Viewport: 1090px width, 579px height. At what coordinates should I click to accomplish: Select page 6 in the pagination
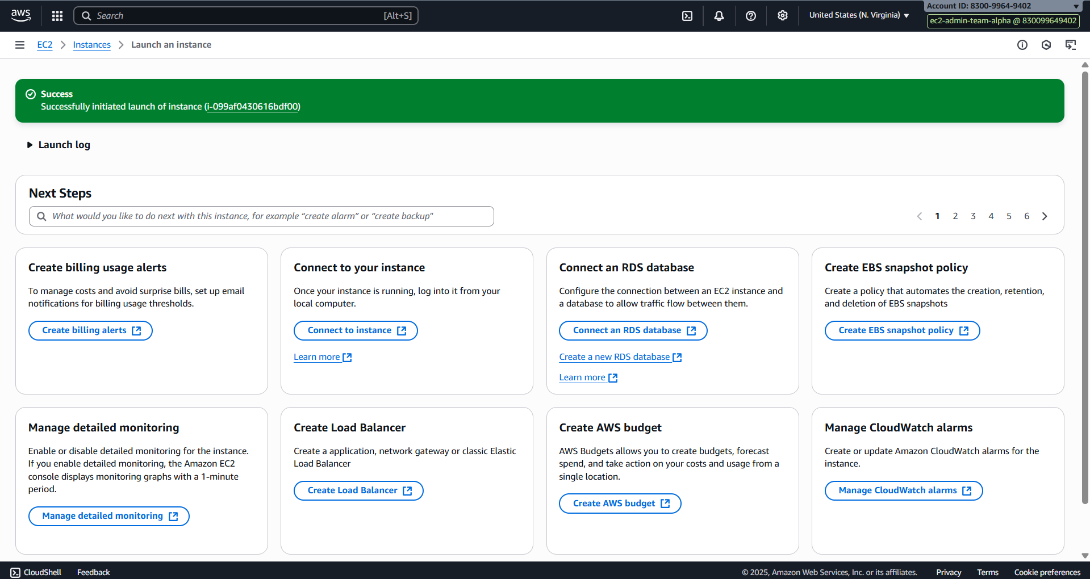tap(1026, 216)
